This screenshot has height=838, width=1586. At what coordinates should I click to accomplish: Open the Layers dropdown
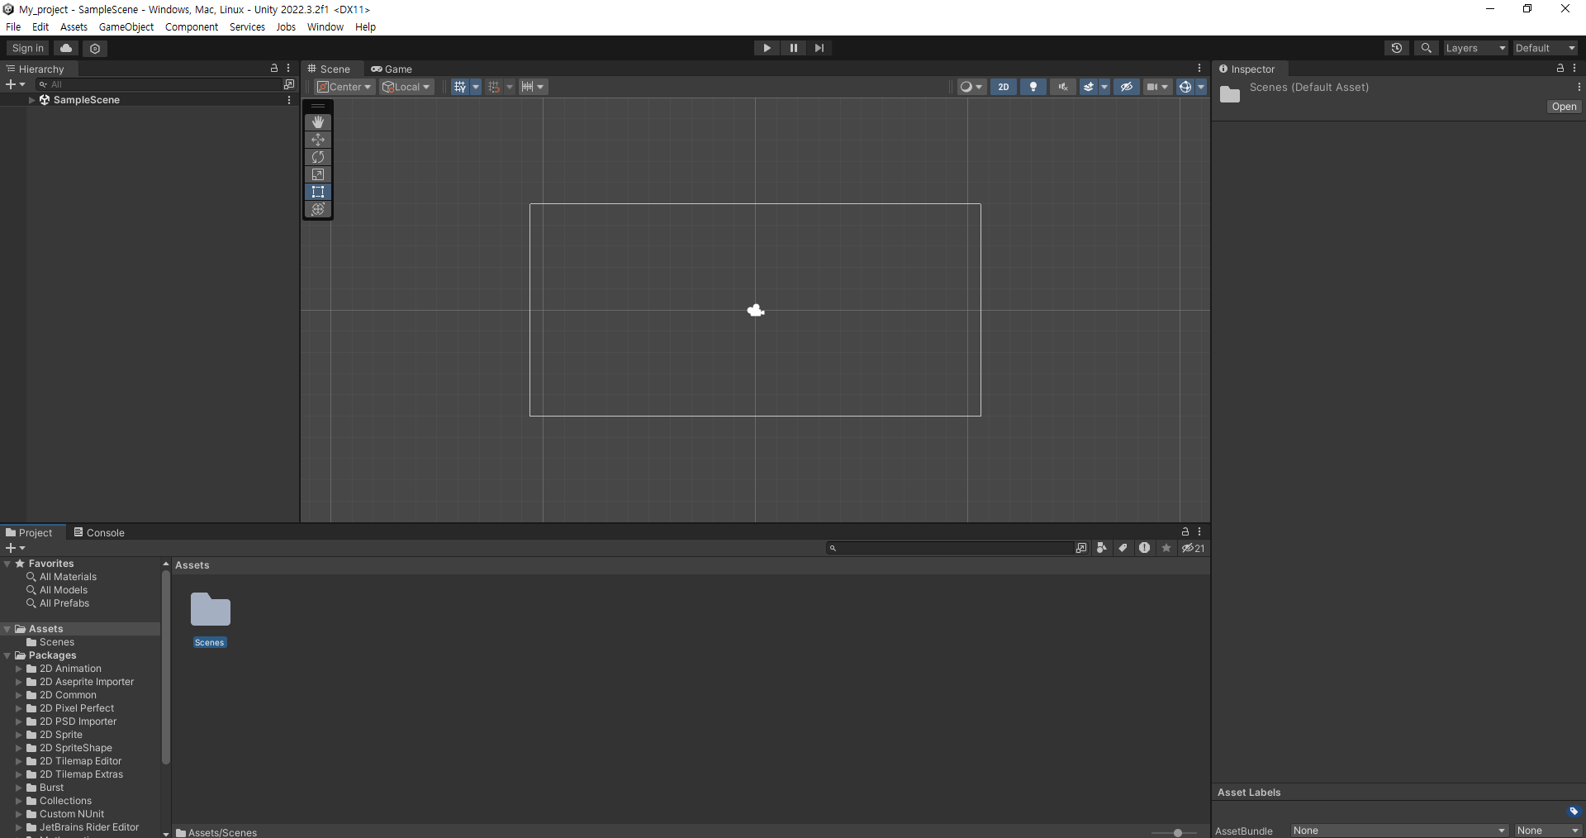pos(1475,48)
